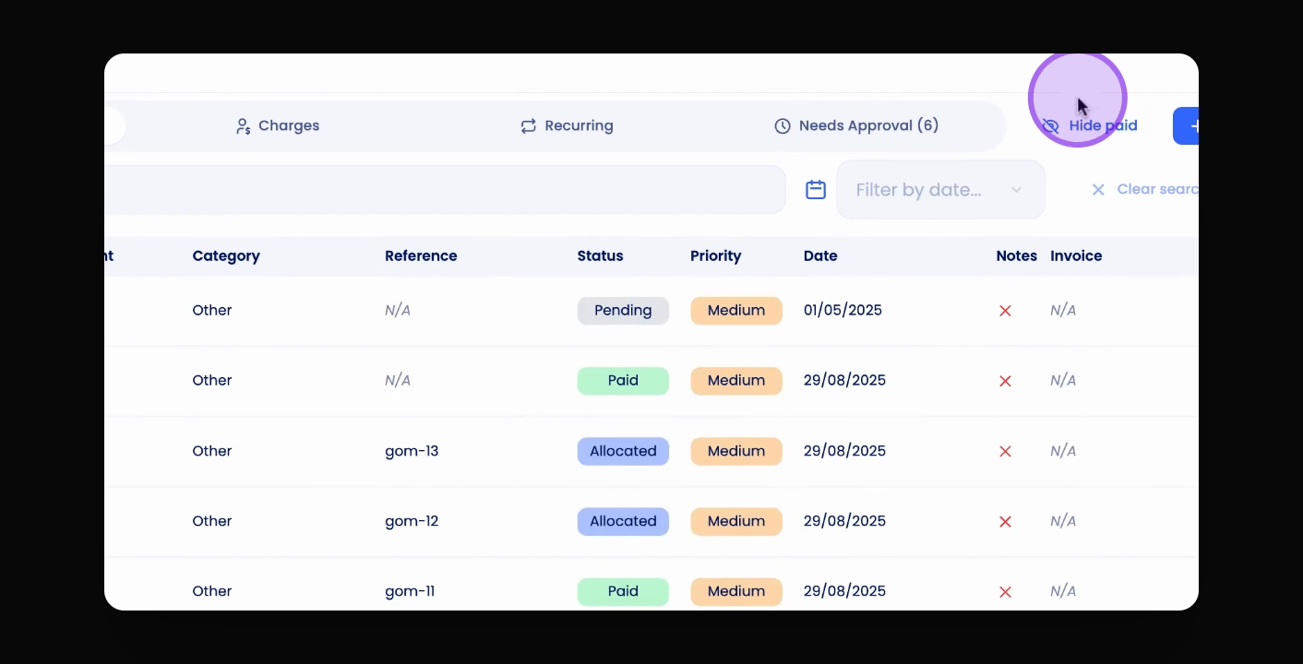Viewport: 1303px width, 664px height.
Task: Click the blue plus add button
Action: (x=1186, y=126)
